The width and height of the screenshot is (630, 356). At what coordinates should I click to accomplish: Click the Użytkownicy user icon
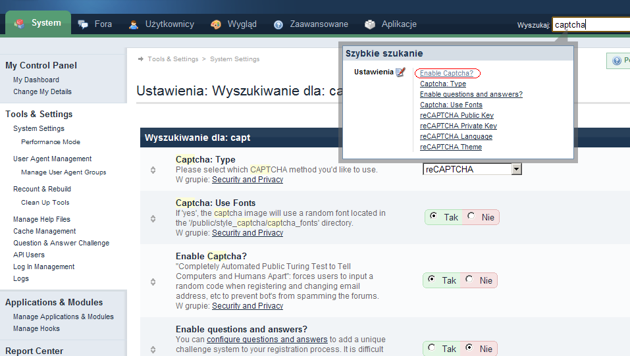tap(134, 24)
